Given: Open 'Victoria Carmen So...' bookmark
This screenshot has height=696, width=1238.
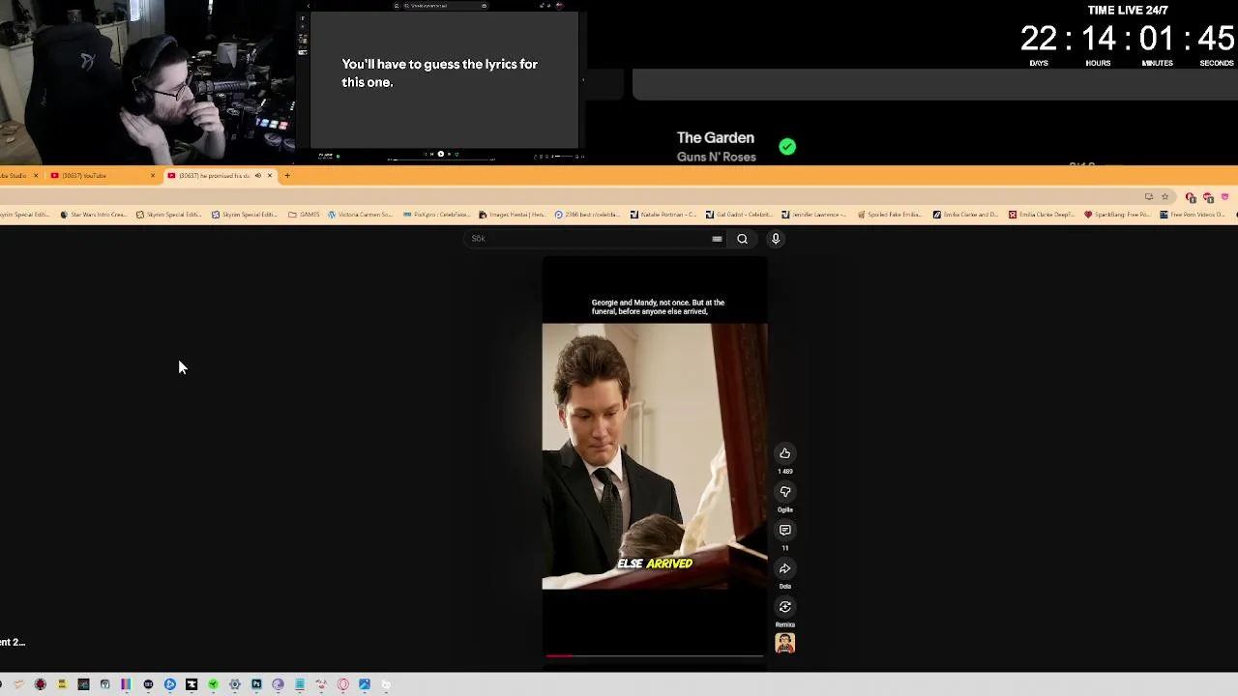Looking at the screenshot, I should (x=360, y=215).
